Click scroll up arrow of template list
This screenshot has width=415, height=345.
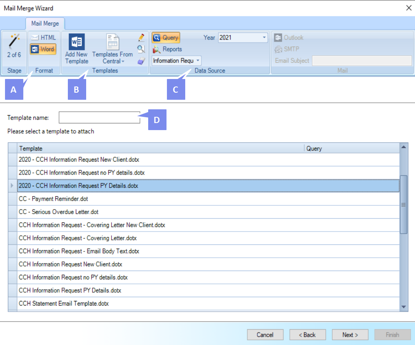[x=404, y=147]
